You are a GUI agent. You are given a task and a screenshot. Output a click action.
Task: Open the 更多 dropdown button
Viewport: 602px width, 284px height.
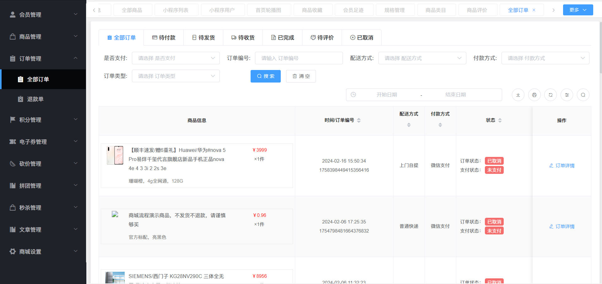(x=578, y=10)
